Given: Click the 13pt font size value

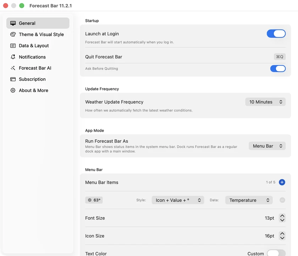Looking at the screenshot, I should 269,218.
